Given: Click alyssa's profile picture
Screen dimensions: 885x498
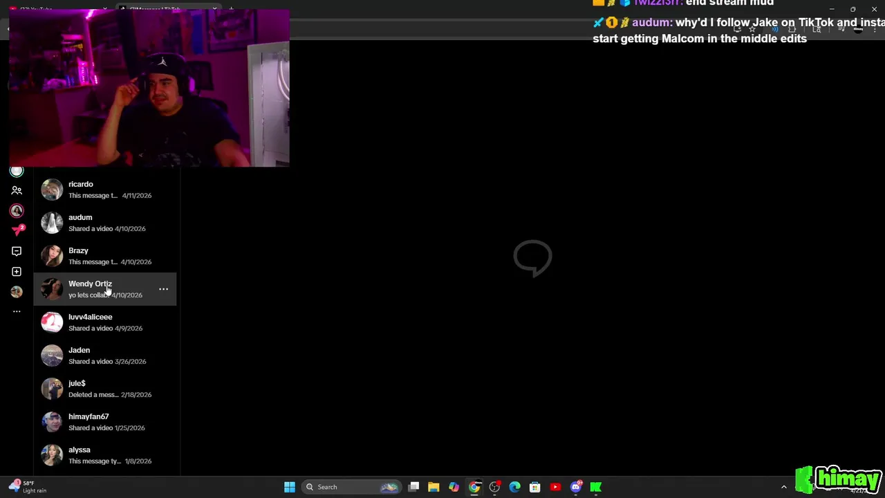Looking at the screenshot, I should pyautogui.click(x=52, y=455).
